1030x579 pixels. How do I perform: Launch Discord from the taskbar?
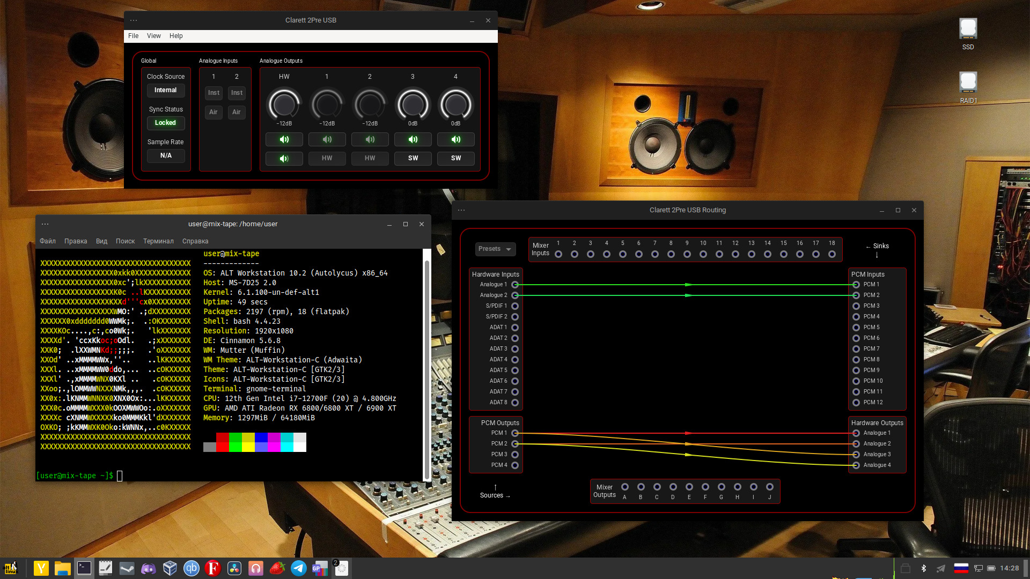149,568
